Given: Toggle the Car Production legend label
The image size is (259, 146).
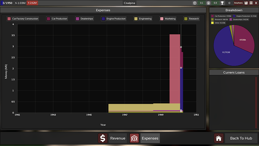Looking at the screenshot, I should click(59, 19).
